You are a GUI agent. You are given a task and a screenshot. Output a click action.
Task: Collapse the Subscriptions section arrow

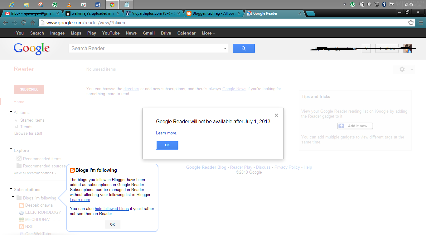point(11,189)
